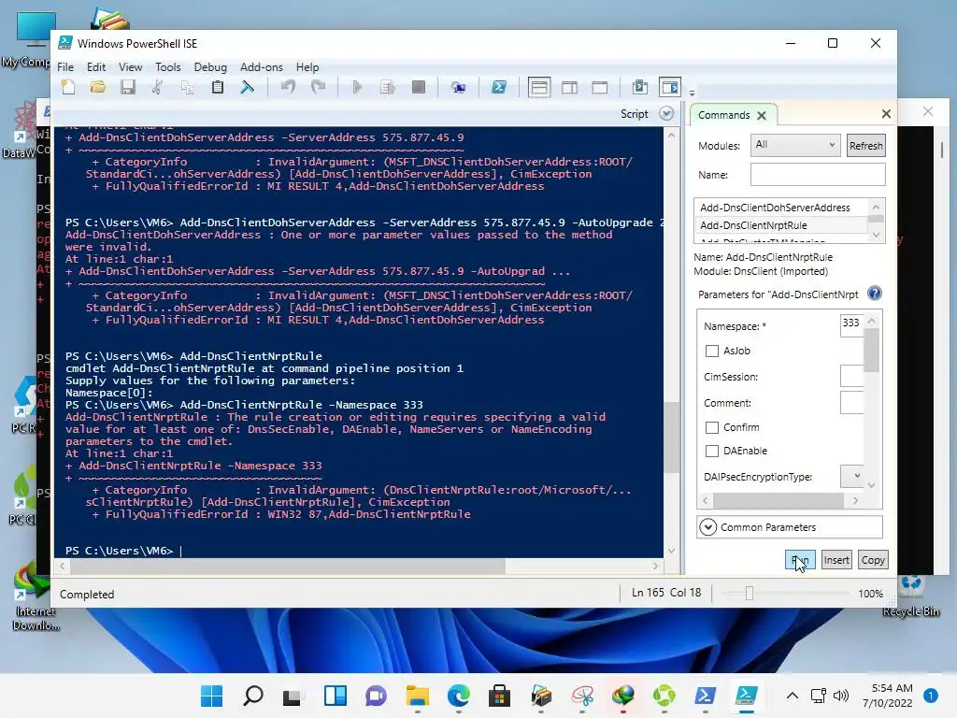Viewport: 957px width, 718px height.
Task: Open the File menu
Action: point(65,67)
